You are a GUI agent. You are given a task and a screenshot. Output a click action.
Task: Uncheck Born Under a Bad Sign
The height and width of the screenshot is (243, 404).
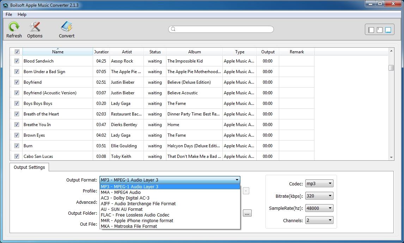tap(17, 72)
